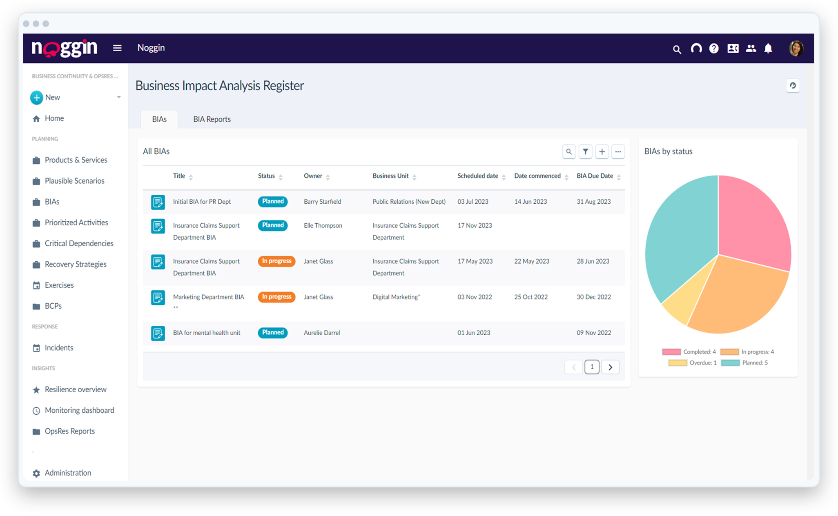Open the ellipsis more-options menu
Viewport: 838px width, 516px height.
(618, 151)
